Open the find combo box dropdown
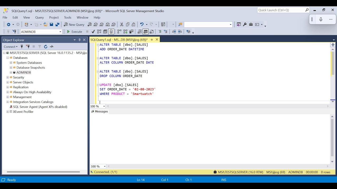 [231, 24]
